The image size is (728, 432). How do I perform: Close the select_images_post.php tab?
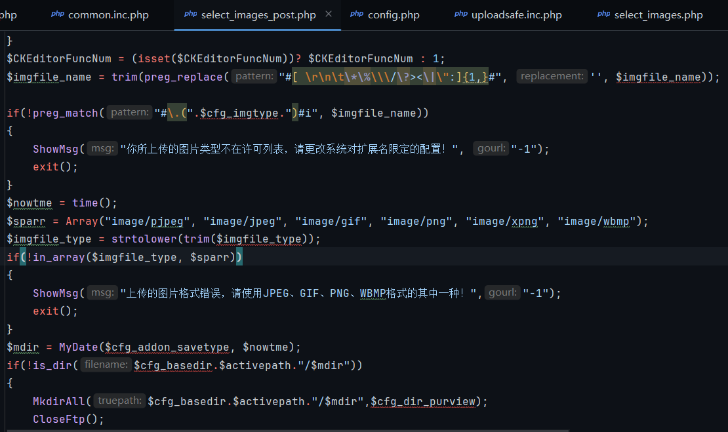click(329, 14)
